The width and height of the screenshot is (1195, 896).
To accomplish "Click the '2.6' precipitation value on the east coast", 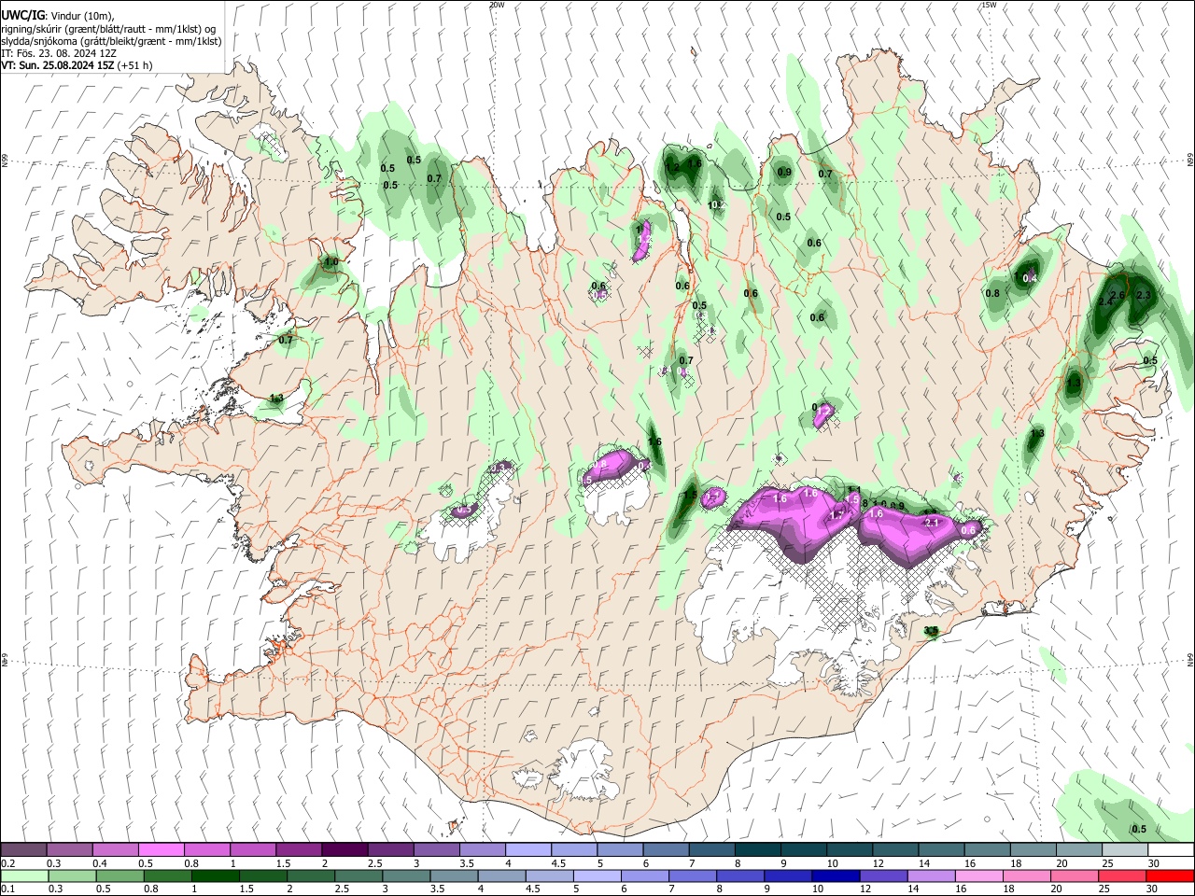I will click(x=1118, y=294).
